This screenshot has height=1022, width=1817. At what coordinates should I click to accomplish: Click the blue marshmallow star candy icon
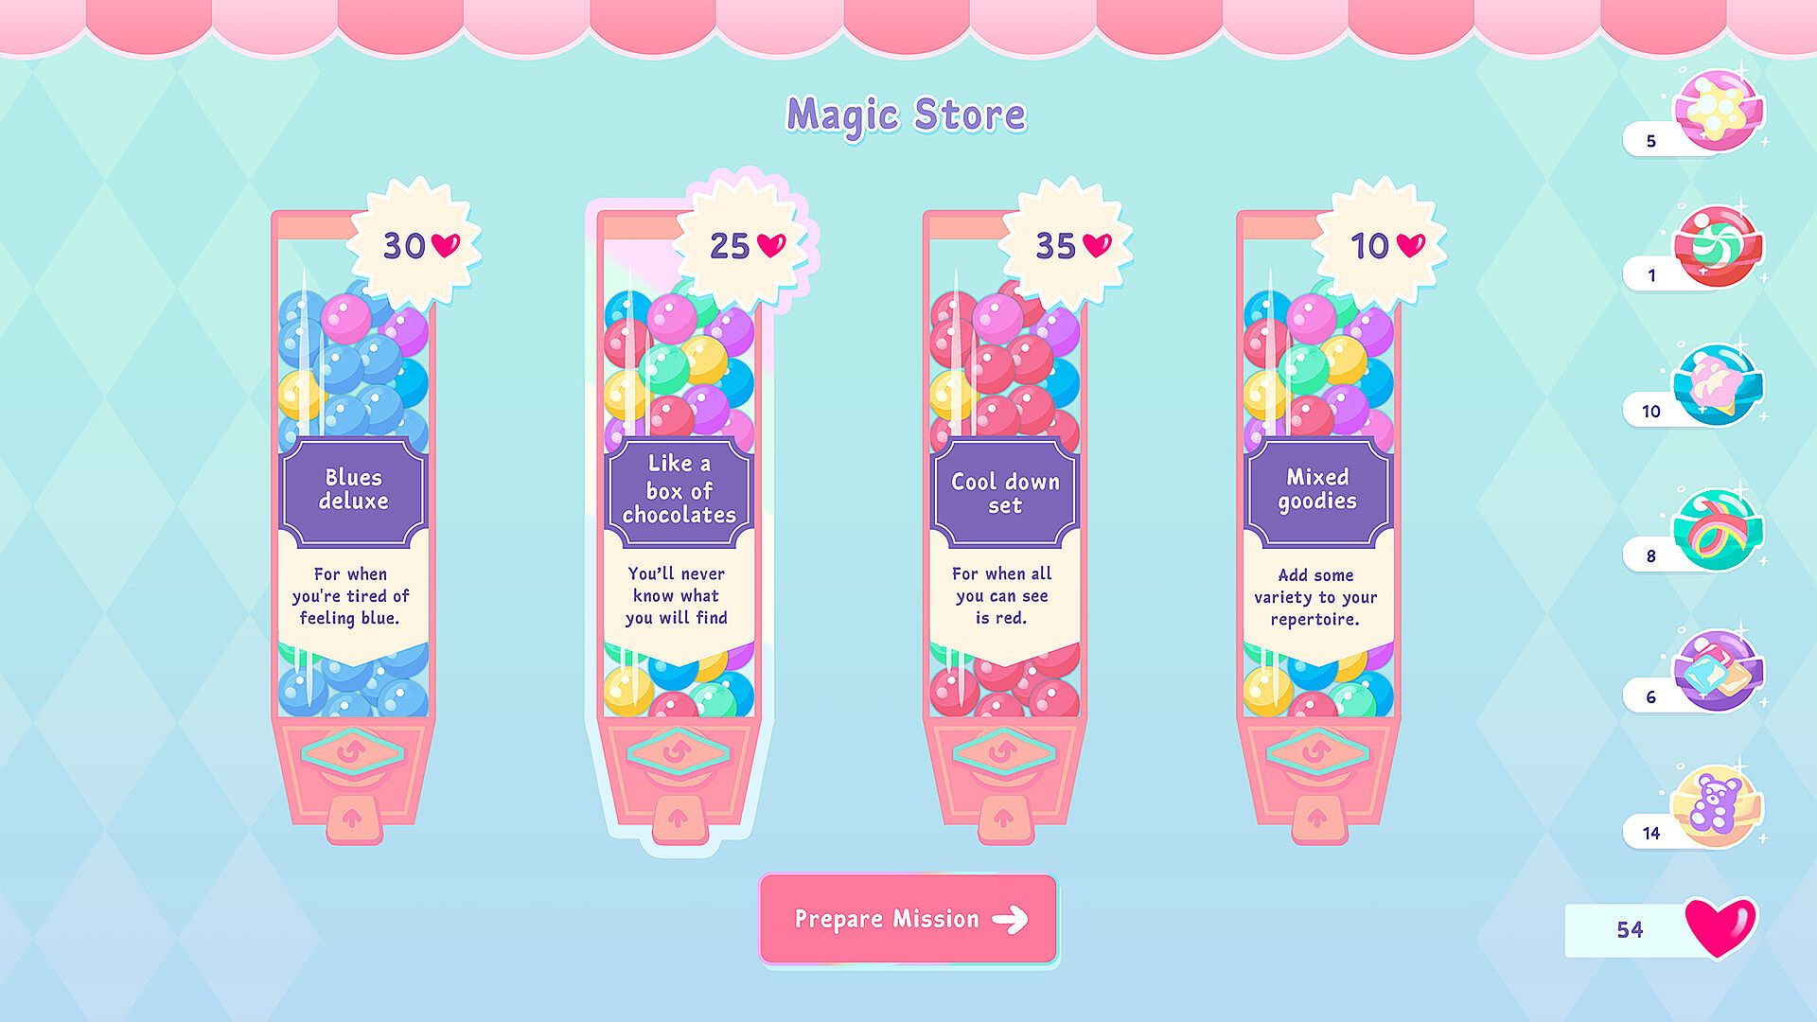[1718, 384]
